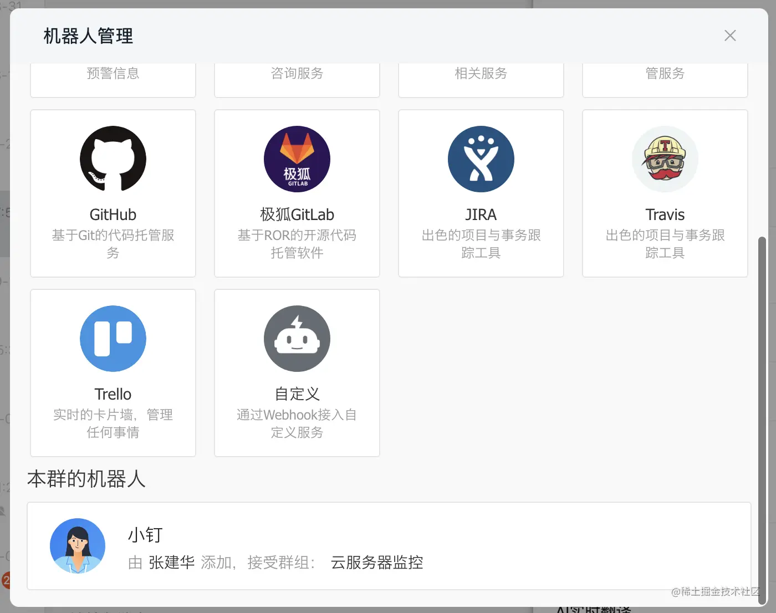This screenshot has width=776, height=613.
Task: Select the GitHub robot icon
Action: tap(113, 159)
